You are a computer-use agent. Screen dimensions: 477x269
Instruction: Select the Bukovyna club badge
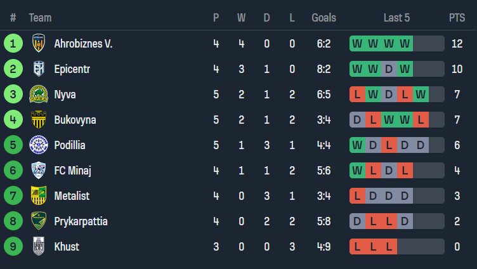pyautogui.click(x=39, y=120)
